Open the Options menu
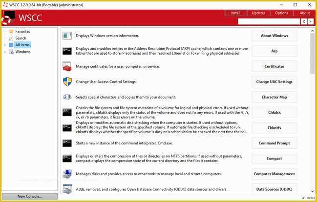This screenshot has height=202, width=317. pyautogui.click(x=281, y=13)
